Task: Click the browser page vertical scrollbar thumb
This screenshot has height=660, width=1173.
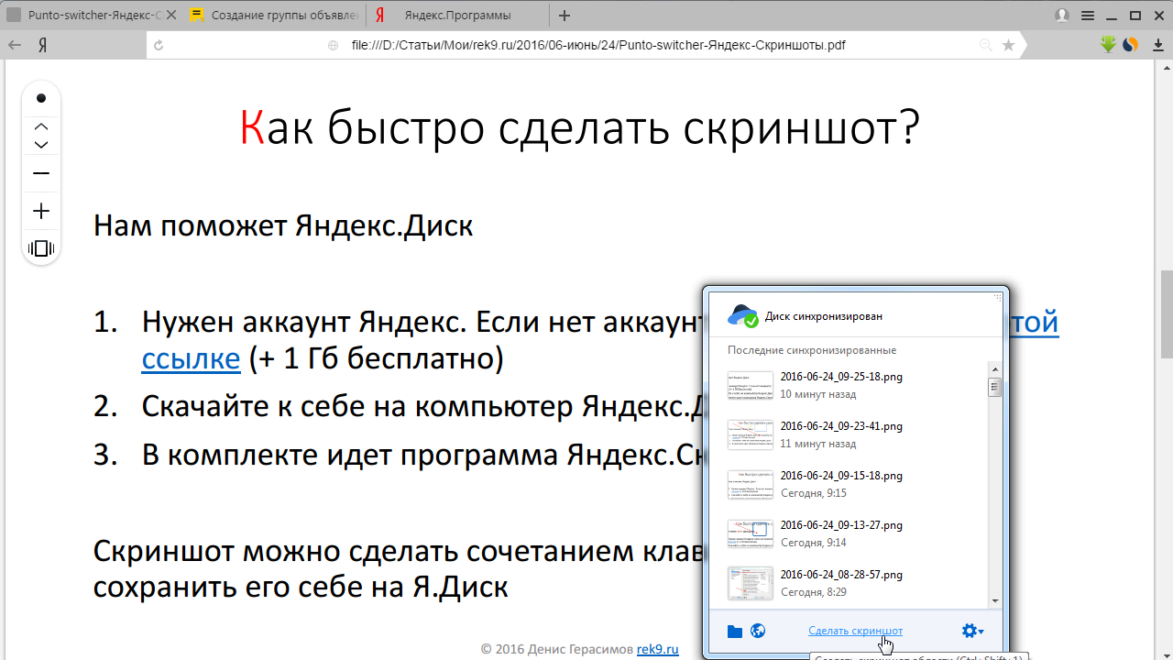Action: pos(1167,313)
